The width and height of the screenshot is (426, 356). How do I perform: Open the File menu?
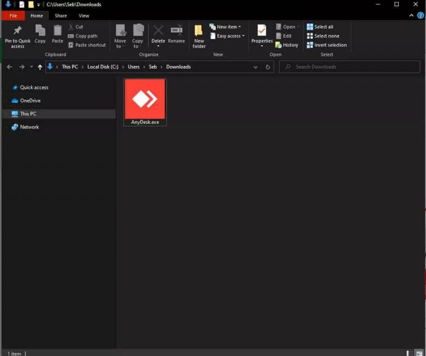click(x=13, y=16)
